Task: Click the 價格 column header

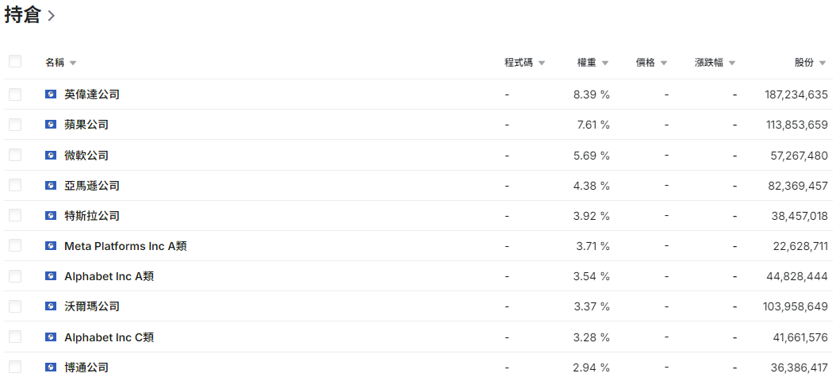Action: [x=646, y=63]
